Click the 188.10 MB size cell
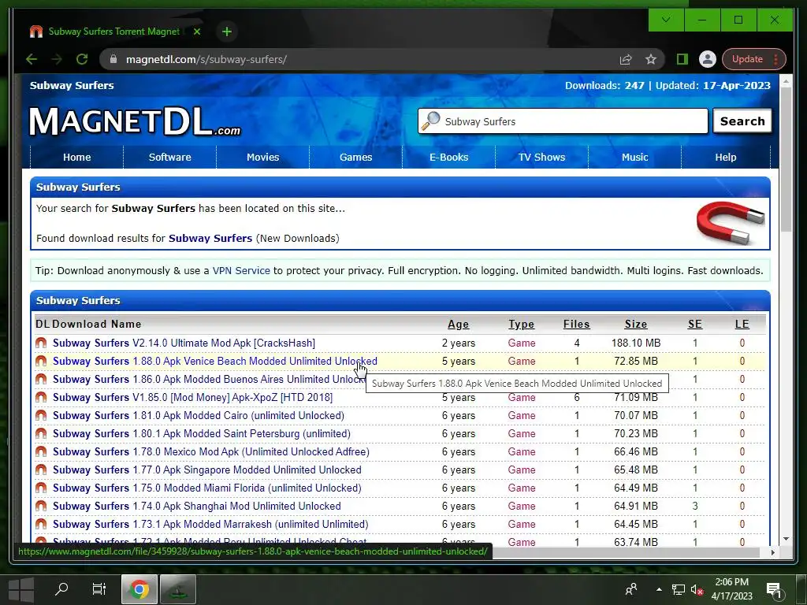807x605 pixels. click(x=636, y=343)
